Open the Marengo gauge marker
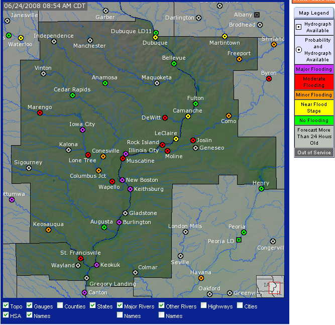Image resolution: width=335 pixels, height=325 pixels. pos(40,113)
